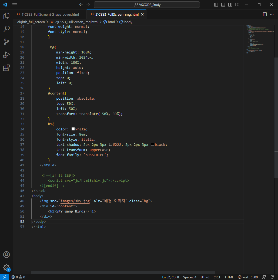Click the html5shiv.js script comment line
Viewport: 278px width, 280px height.
point(88,181)
